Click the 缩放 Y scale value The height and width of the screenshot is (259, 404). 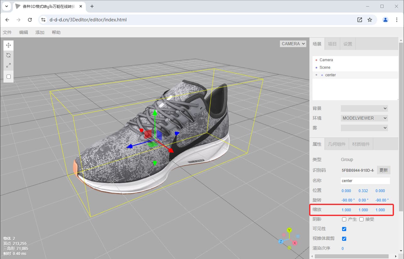pyautogui.click(x=363, y=210)
